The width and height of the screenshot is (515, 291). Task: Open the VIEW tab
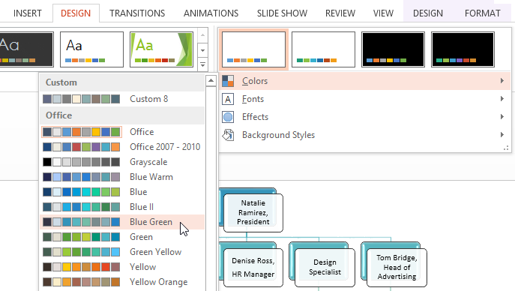383,13
